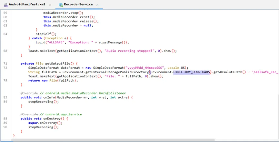Click the mediaRecorder.release() call
279x142 pixels.
click(71, 21)
